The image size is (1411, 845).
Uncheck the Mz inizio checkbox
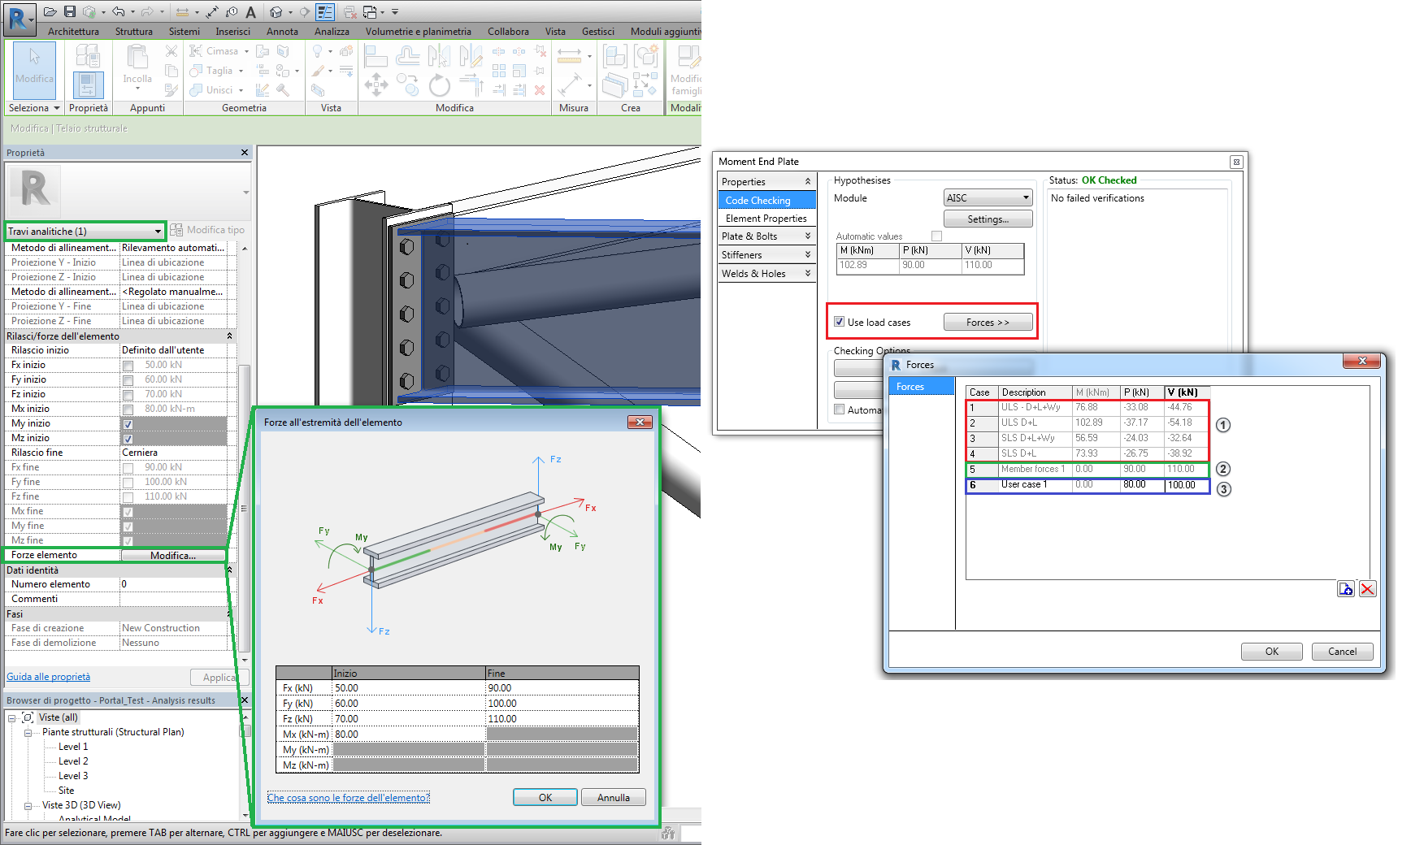[128, 439]
